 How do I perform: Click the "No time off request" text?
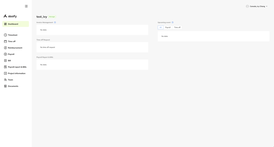pyautogui.click(x=47, y=47)
